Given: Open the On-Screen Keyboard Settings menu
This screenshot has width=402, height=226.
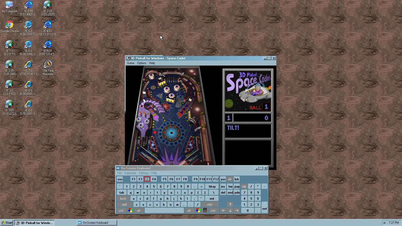Looking at the screenshot, I should click(x=143, y=173).
